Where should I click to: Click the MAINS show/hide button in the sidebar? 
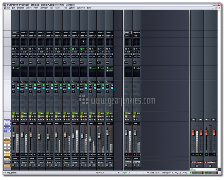point(7,128)
